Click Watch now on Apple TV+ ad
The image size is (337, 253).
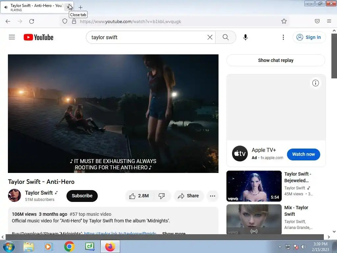click(303, 154)
